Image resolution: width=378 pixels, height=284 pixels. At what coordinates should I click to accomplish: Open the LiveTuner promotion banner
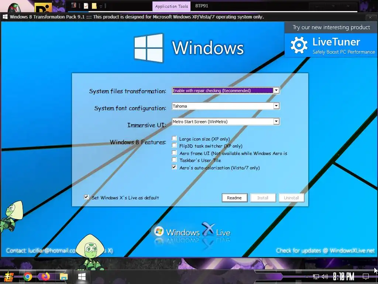[331, 45]
